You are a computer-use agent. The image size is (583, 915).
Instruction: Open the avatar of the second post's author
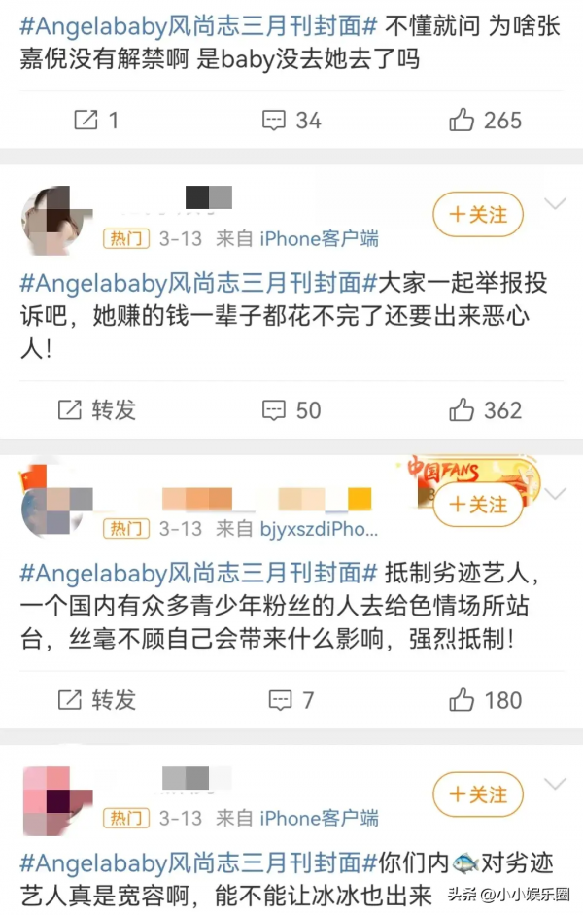click(x=54, y=221)
